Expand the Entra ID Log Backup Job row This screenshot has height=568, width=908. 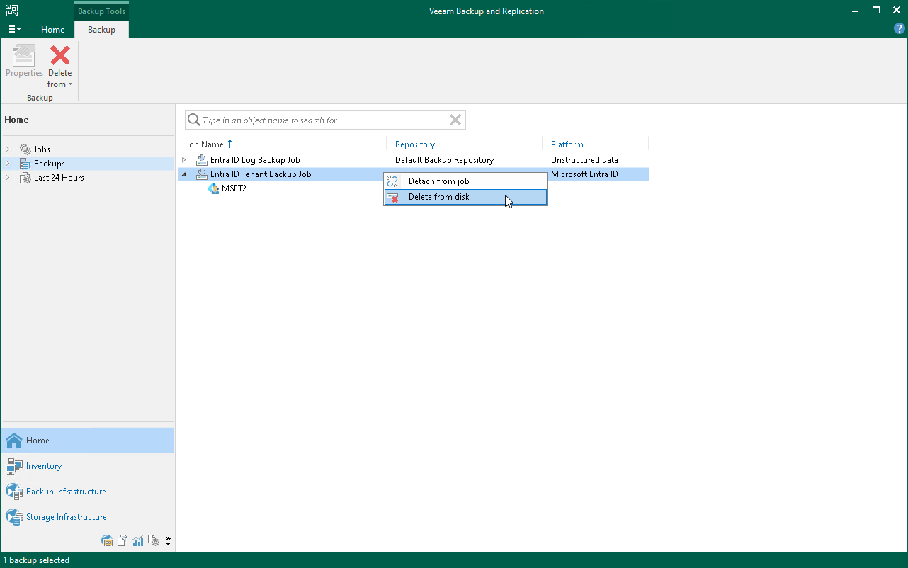point(184,160)
